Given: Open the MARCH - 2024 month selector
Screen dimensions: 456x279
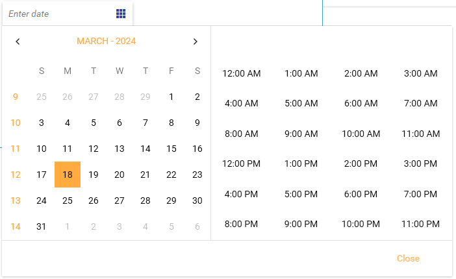Looking at the screenshot, I should coord(107,42).
